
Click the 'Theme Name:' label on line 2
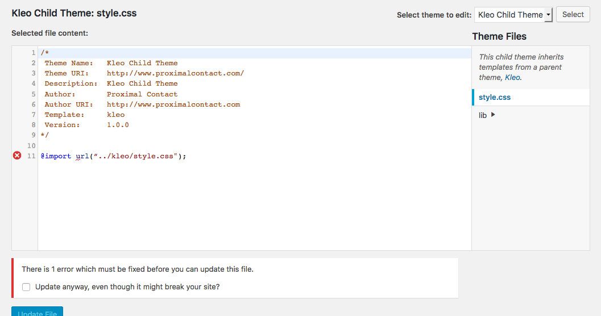click(x=69, y=63)
